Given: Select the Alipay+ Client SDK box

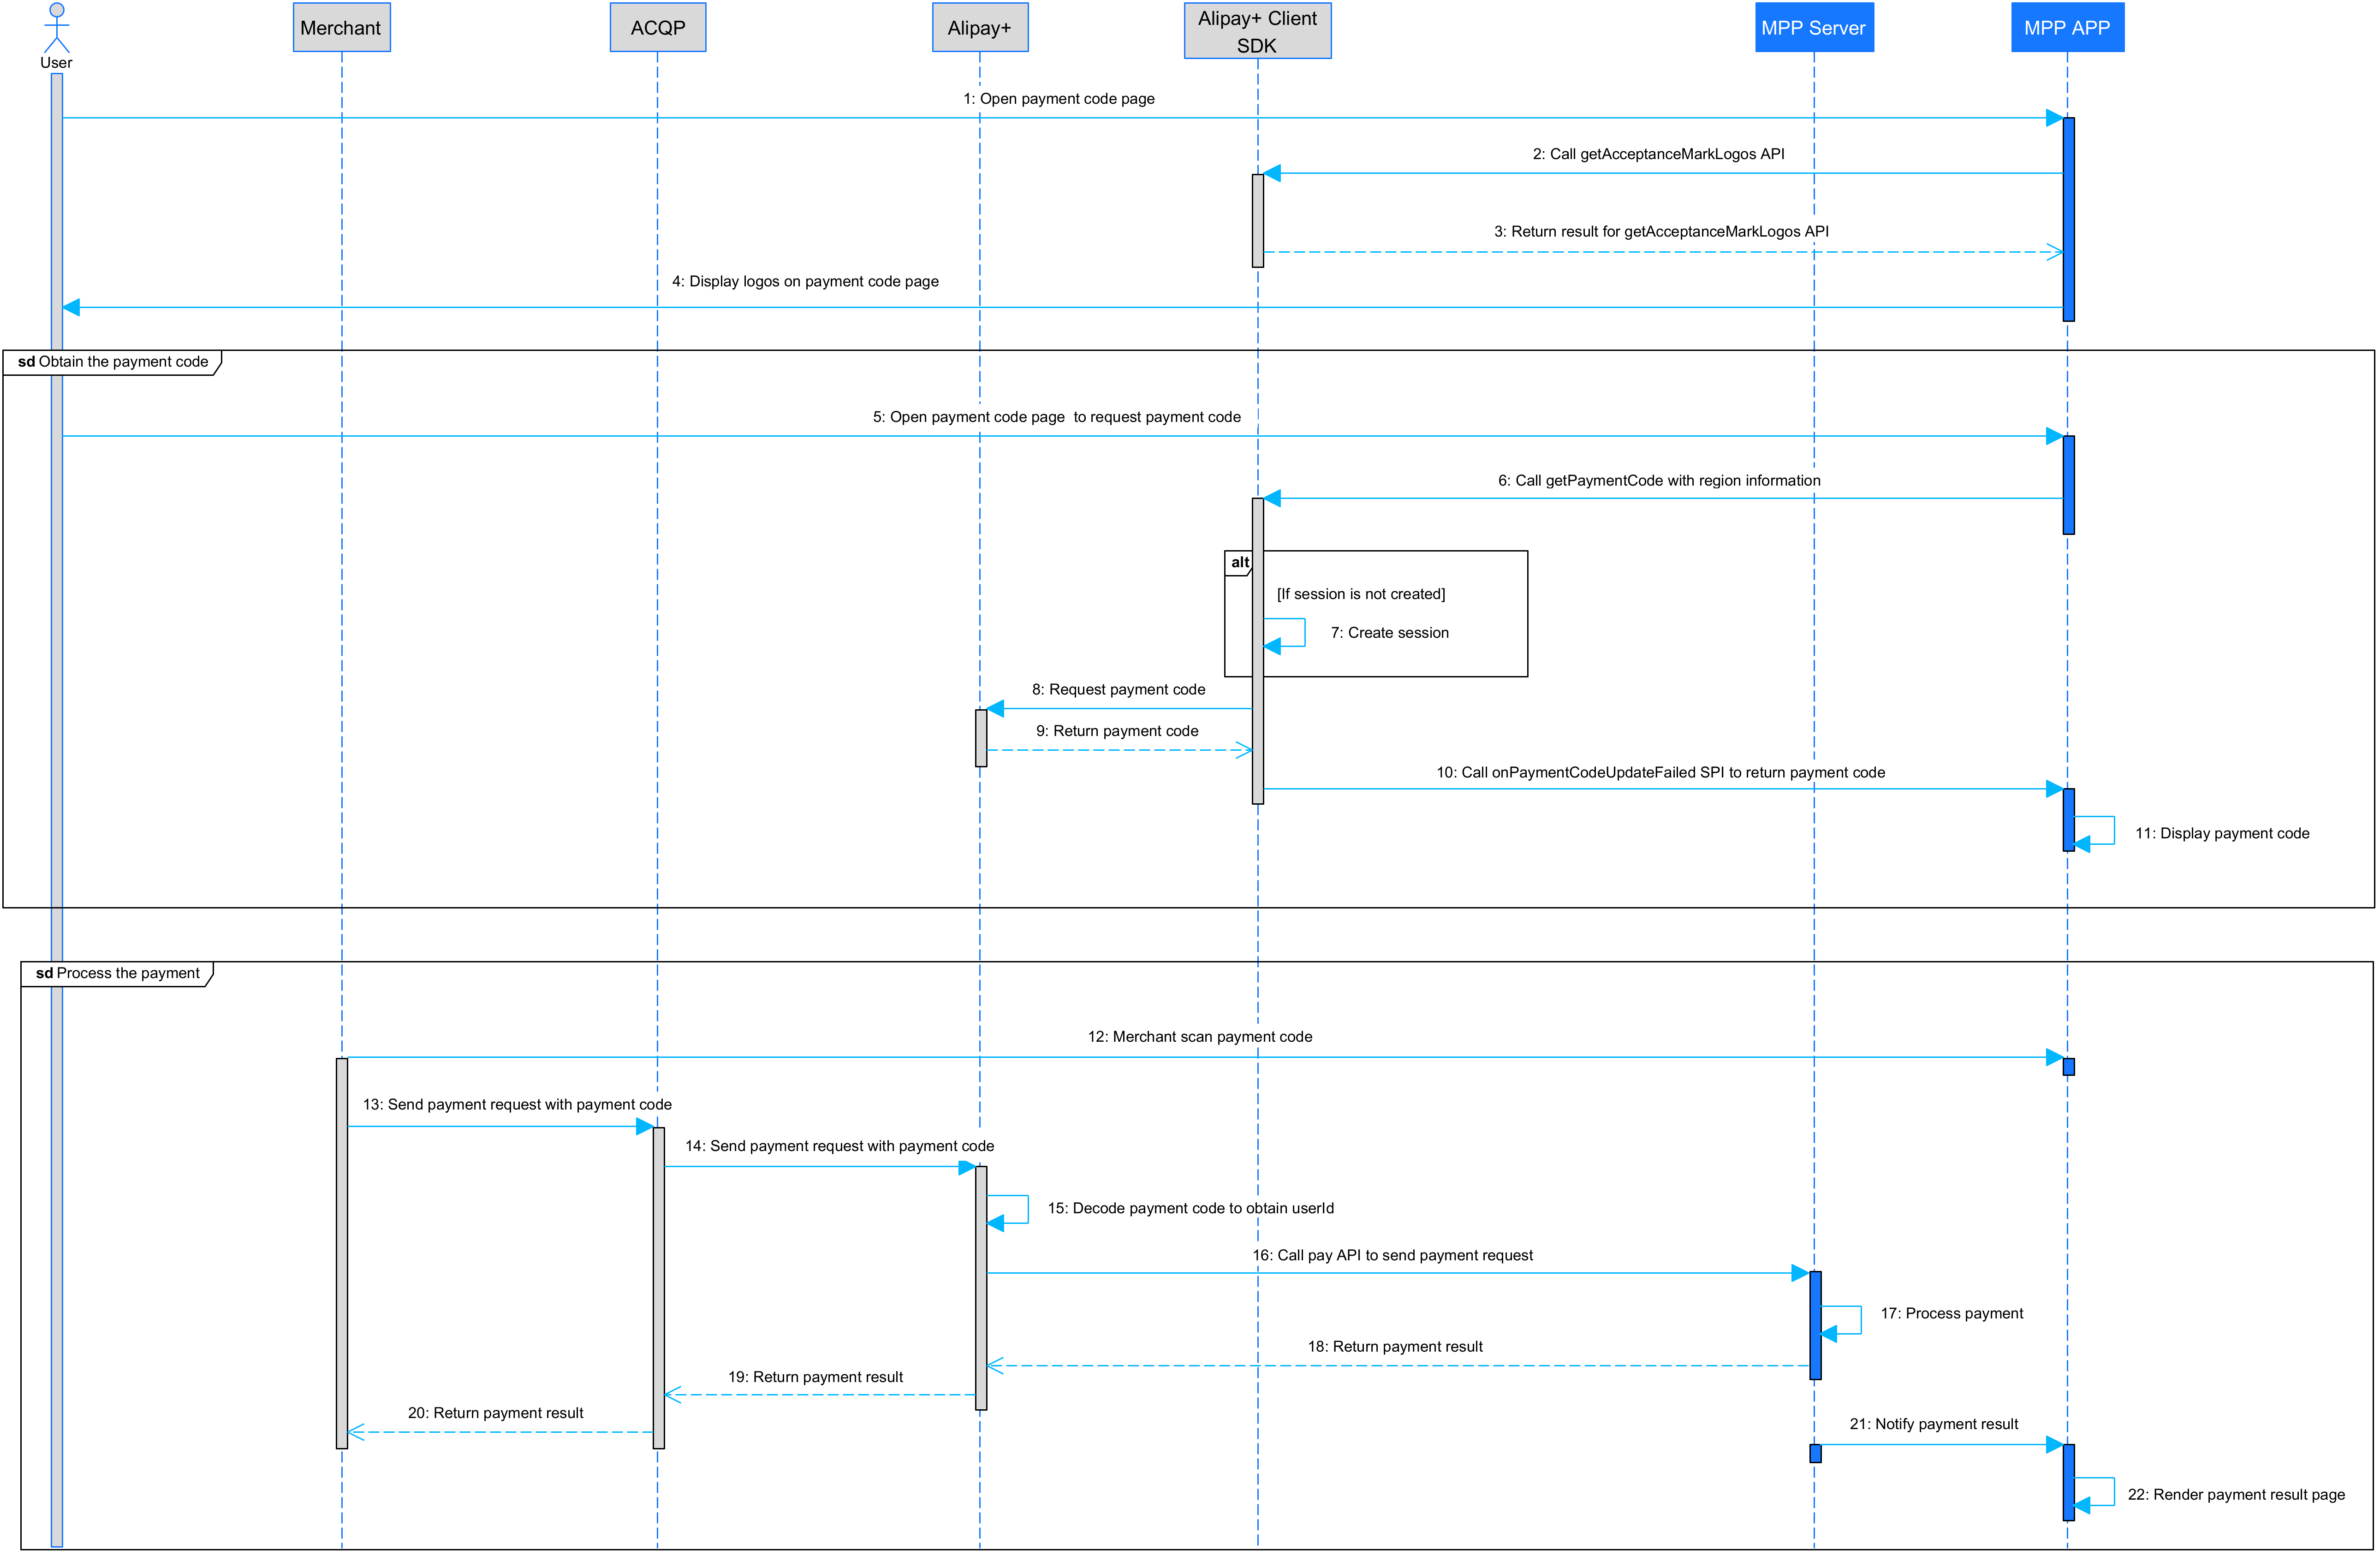Looking at the screenshot, I should tap(1257, 31).
